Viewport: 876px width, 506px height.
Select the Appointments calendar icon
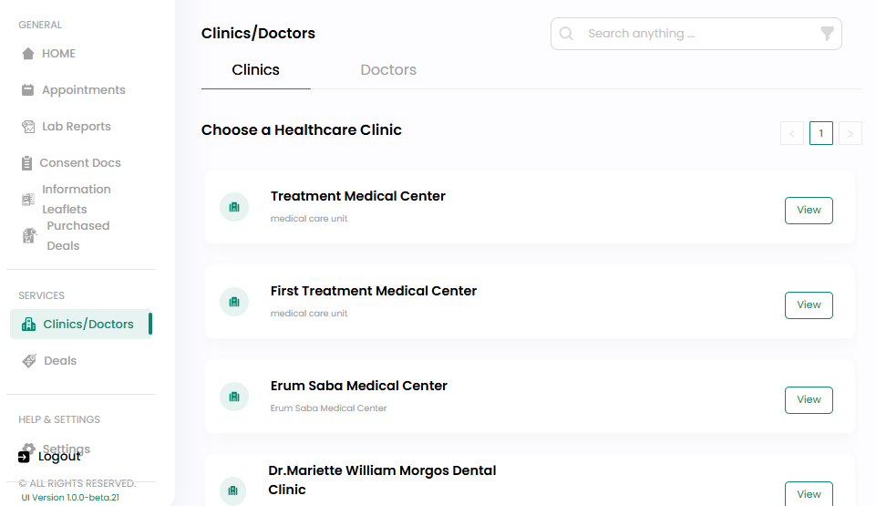pos(28,90)
